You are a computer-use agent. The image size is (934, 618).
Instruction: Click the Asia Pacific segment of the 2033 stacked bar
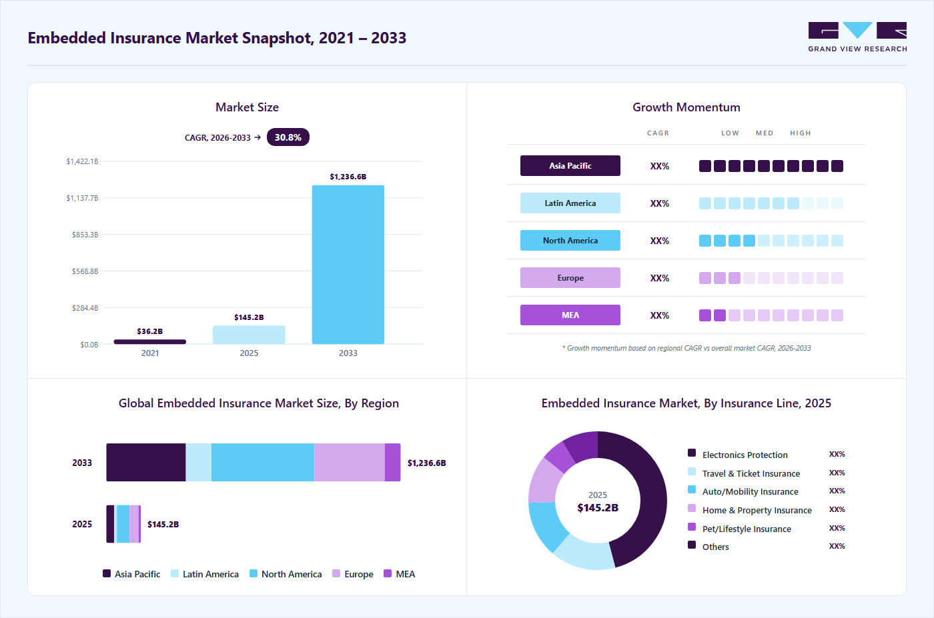click(146, 463)
